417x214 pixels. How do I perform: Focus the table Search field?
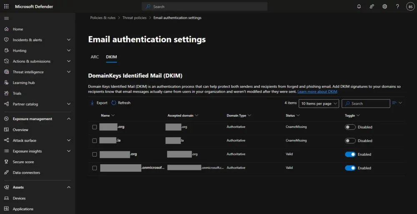pos(366,103)
